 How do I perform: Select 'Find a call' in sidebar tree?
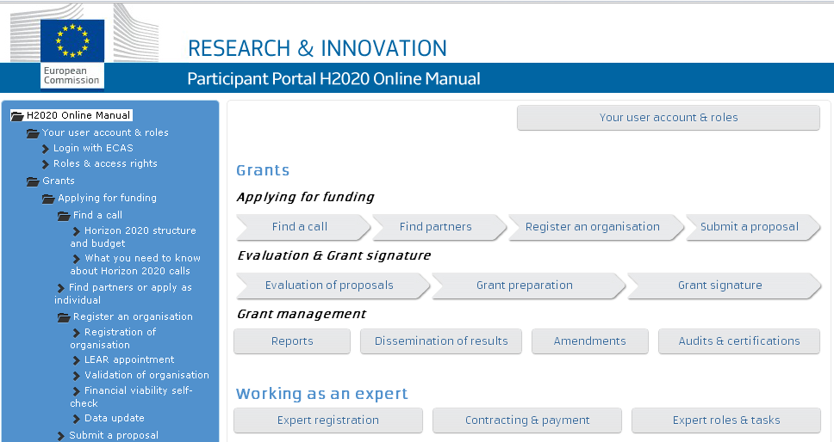(98, 215)
